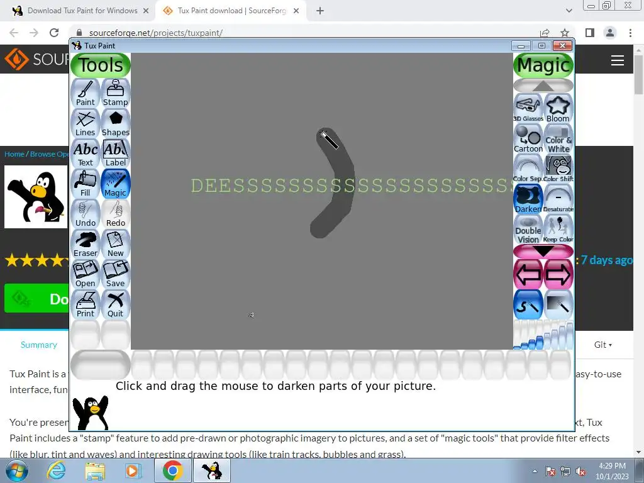Go to next magic group arrow
The image size is (644, 483).
point(558,274)
